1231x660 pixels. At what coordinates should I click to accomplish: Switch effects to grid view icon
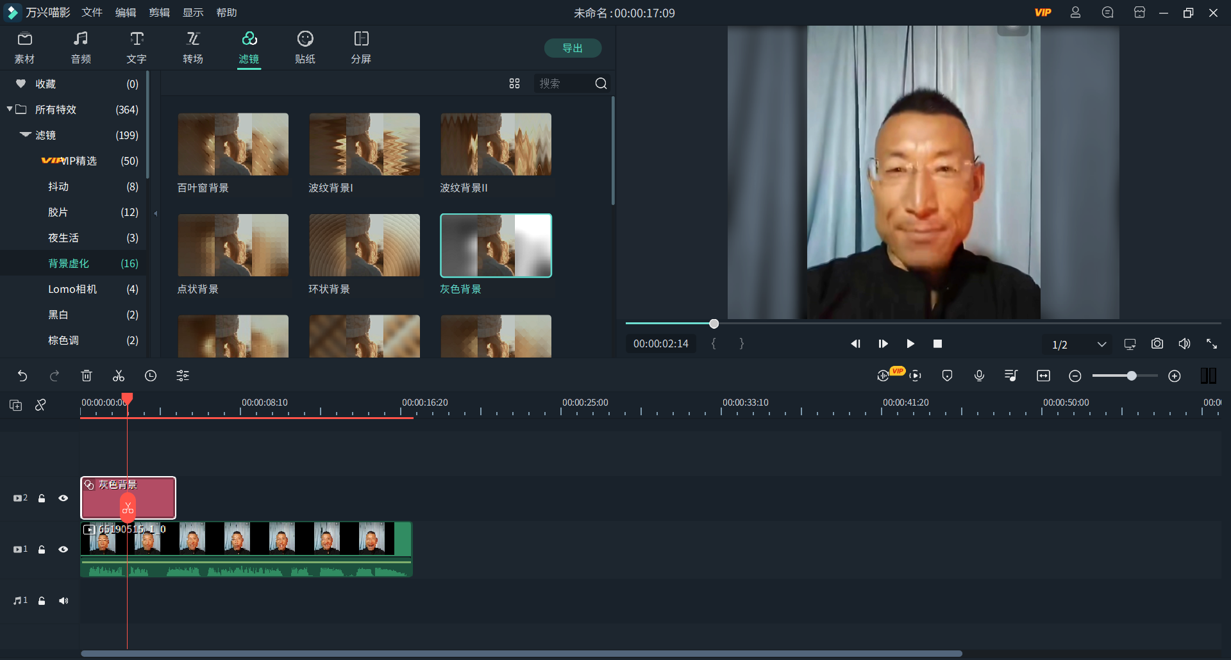(514, 84)
